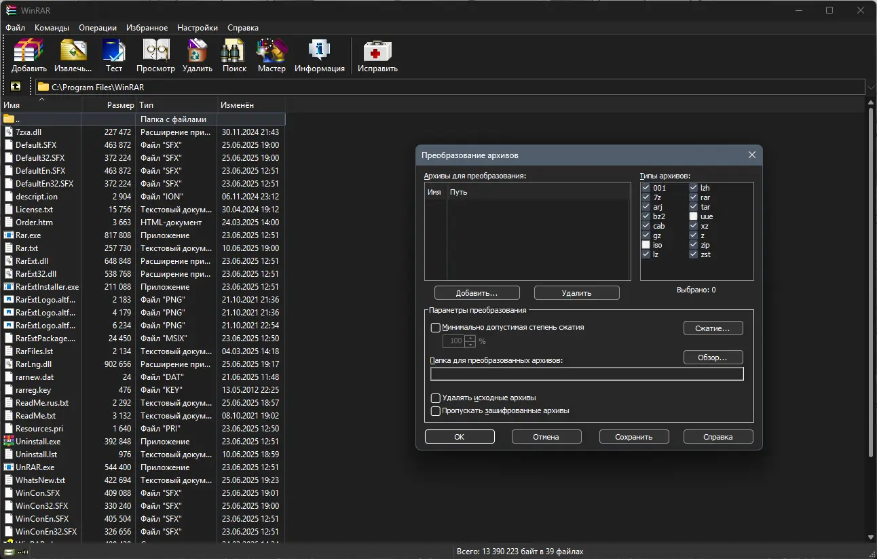Click the parent folder ".." icon
The image size is (877, 559).
point(9,119)
